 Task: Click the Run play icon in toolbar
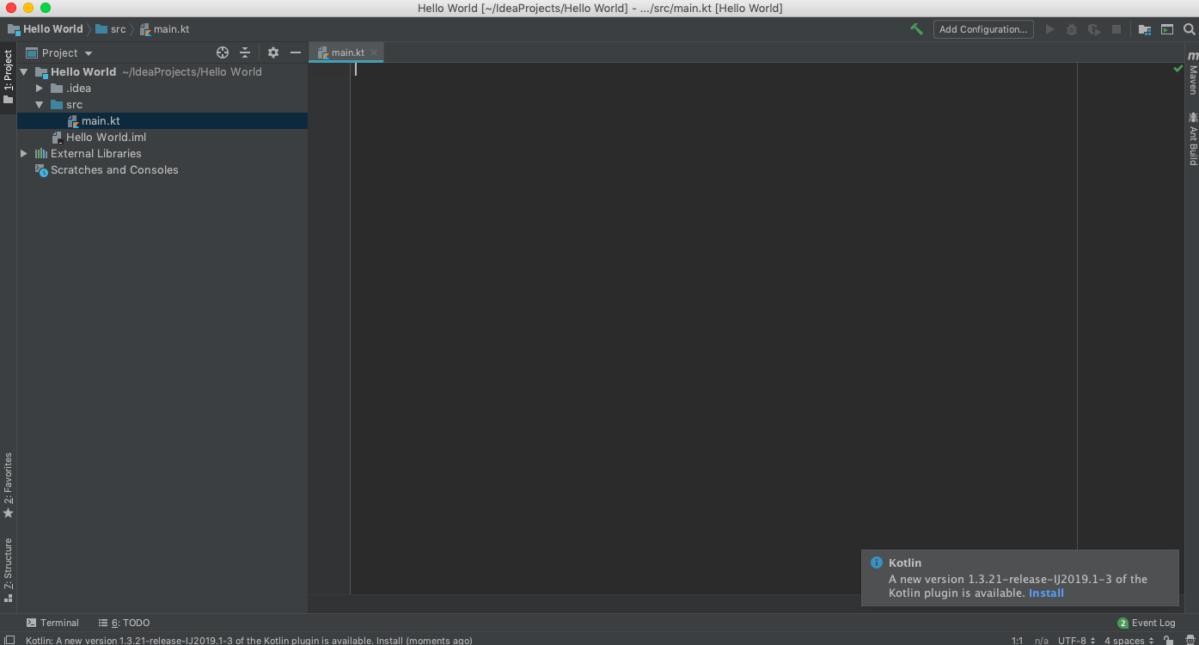point(1049,29)
